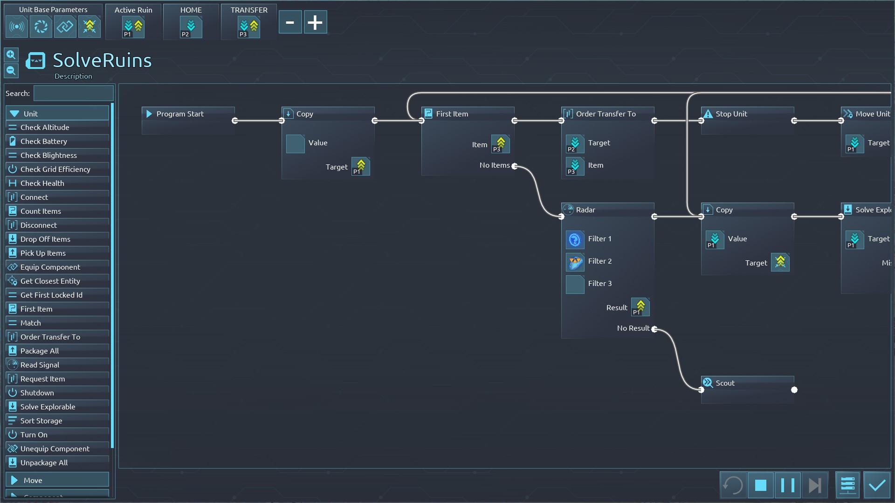Click the P3 parameter icon under TRANSFER
Image resolution: width=895 pixels, height=503 pixels.
[248, 27]
